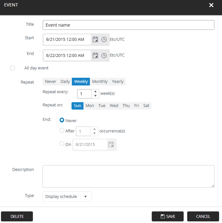Set repeat to Daily
The width and height of the screenshot is (222, 223).
(x=65, y=82)
